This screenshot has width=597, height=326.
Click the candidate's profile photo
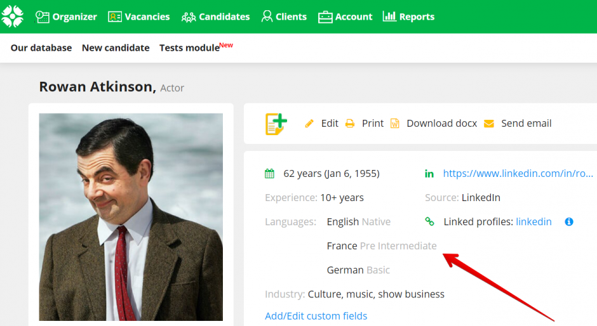(131, 217)
